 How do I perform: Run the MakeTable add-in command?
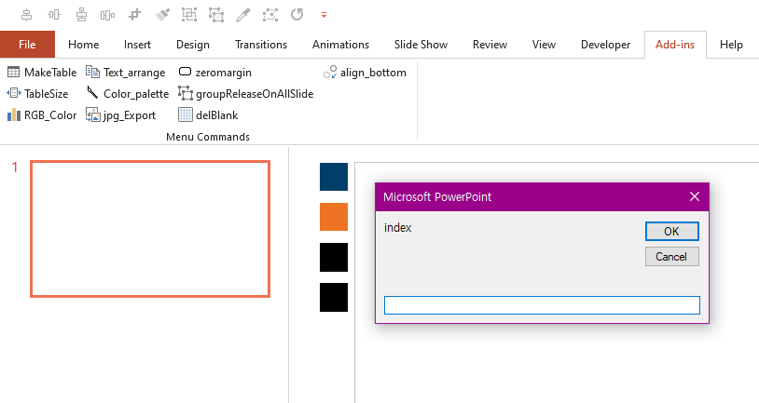[x=42, y=73]
